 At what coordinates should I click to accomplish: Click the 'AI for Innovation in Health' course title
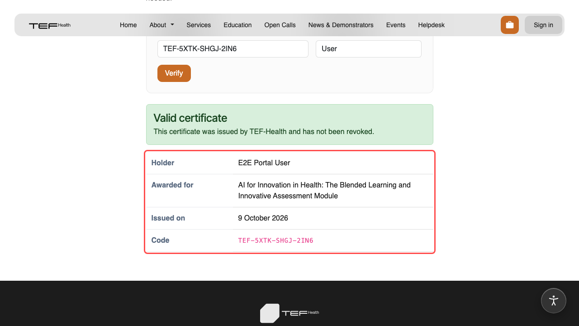click(x=324, y=191)
